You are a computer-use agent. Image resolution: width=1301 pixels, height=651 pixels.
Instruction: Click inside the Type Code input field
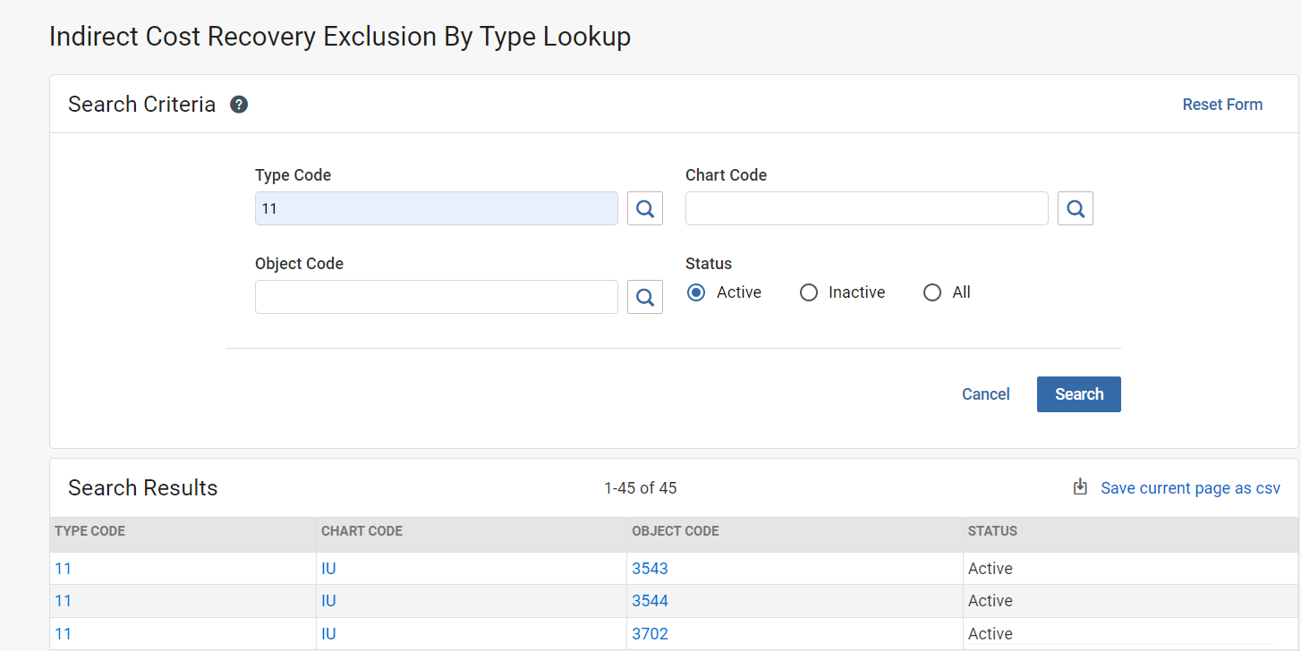pyautogui.click(x=436, y=207)
